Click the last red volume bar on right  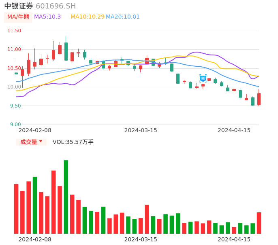pyautogui.click(x=259, y=223)
